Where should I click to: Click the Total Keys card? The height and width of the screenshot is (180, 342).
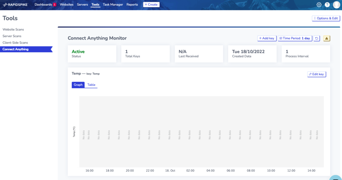click(146, 54)
